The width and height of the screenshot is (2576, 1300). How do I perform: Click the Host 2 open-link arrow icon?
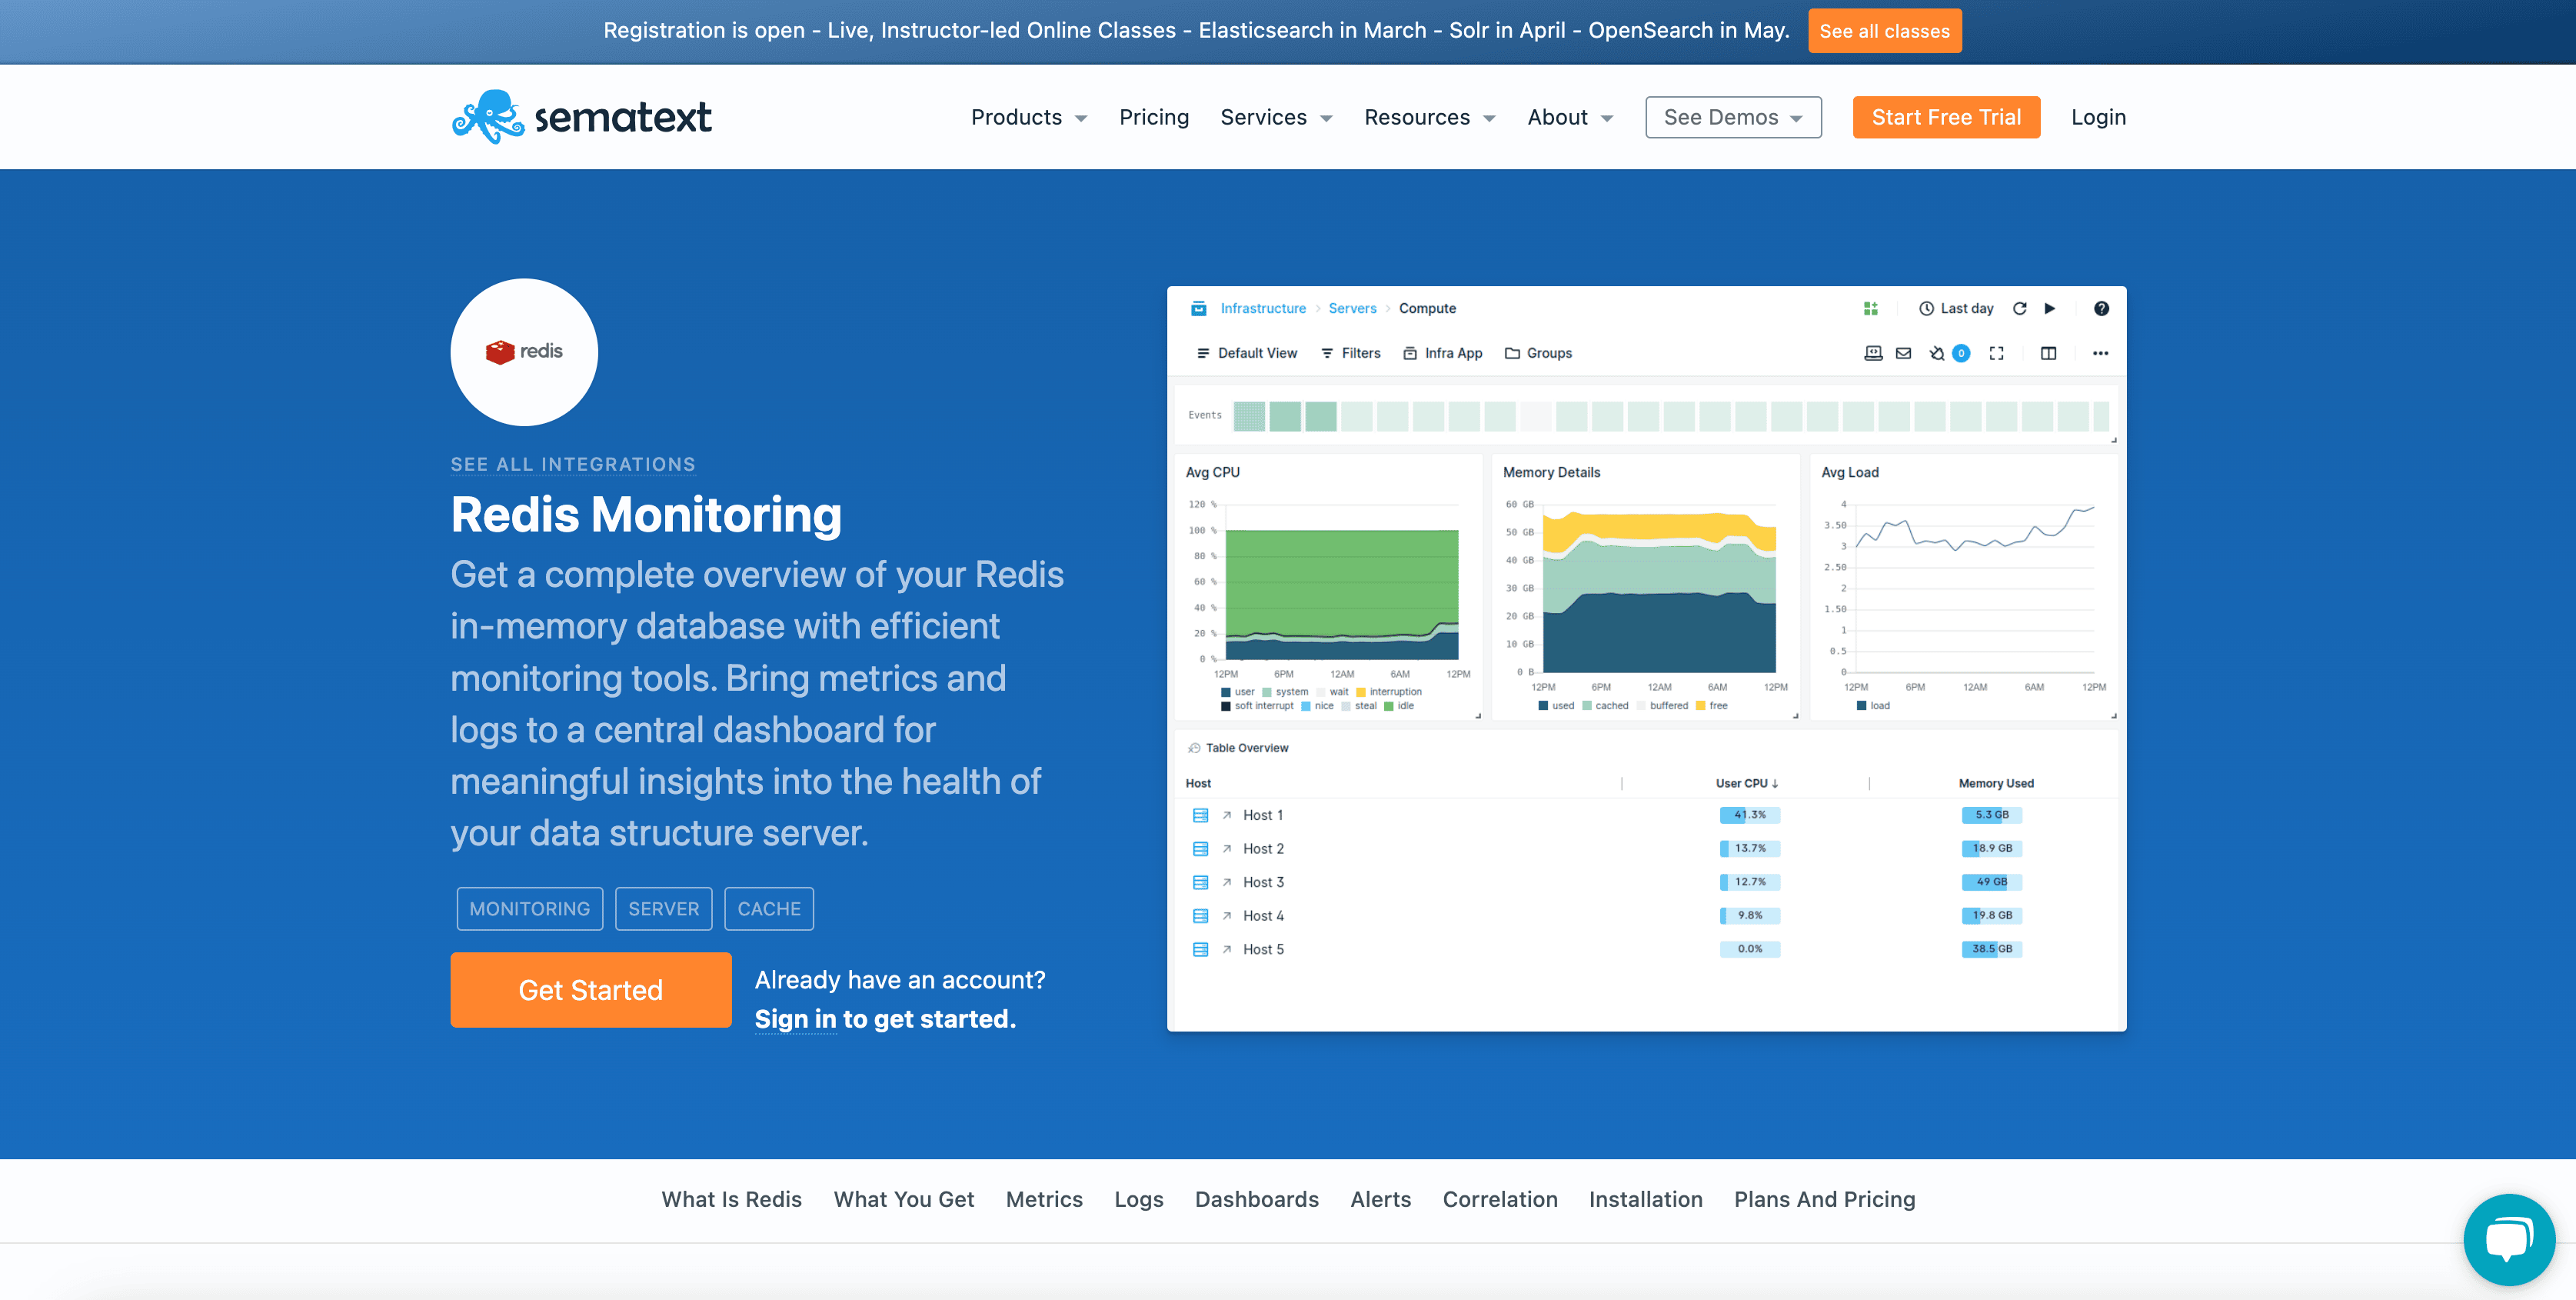coord(1226,849)
